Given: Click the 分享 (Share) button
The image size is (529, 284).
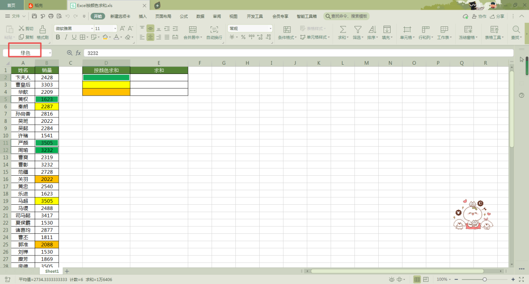Looking at the screenshot, I should [x=497, y=16].
